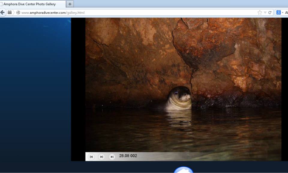288x173 pixels.
Task: Focus the browser search box
Action: pos(286,13)
